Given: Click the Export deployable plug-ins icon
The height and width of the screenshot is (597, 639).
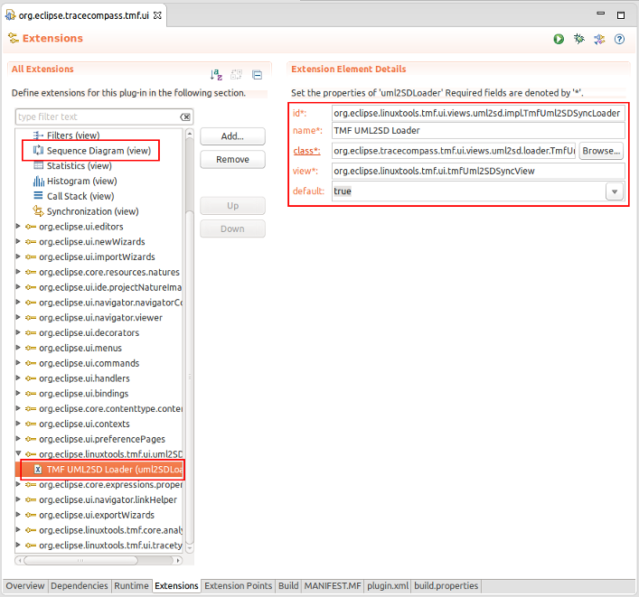Looking at the screenshot, I should 599,39.
